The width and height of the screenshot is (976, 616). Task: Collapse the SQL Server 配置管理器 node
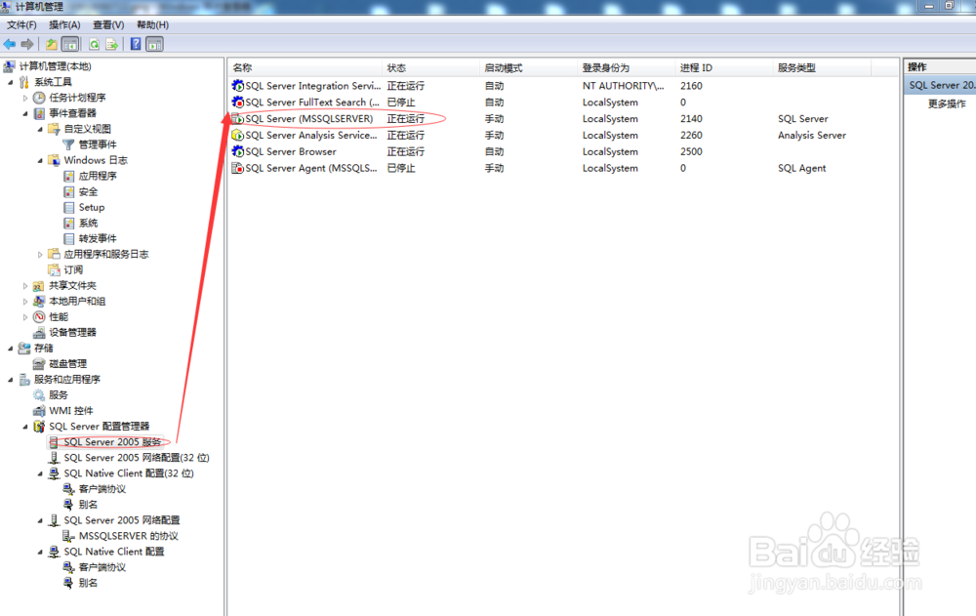(25, 427)
